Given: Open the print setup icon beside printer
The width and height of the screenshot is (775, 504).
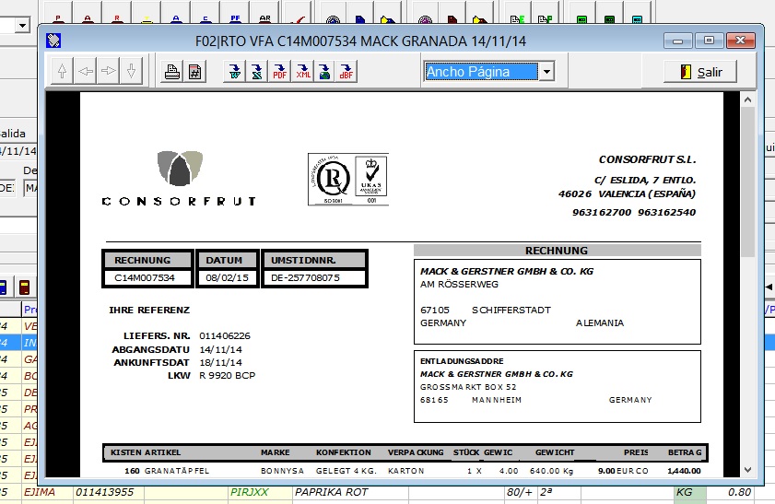Looking at the screenshot, I should [x=194, y=72].
